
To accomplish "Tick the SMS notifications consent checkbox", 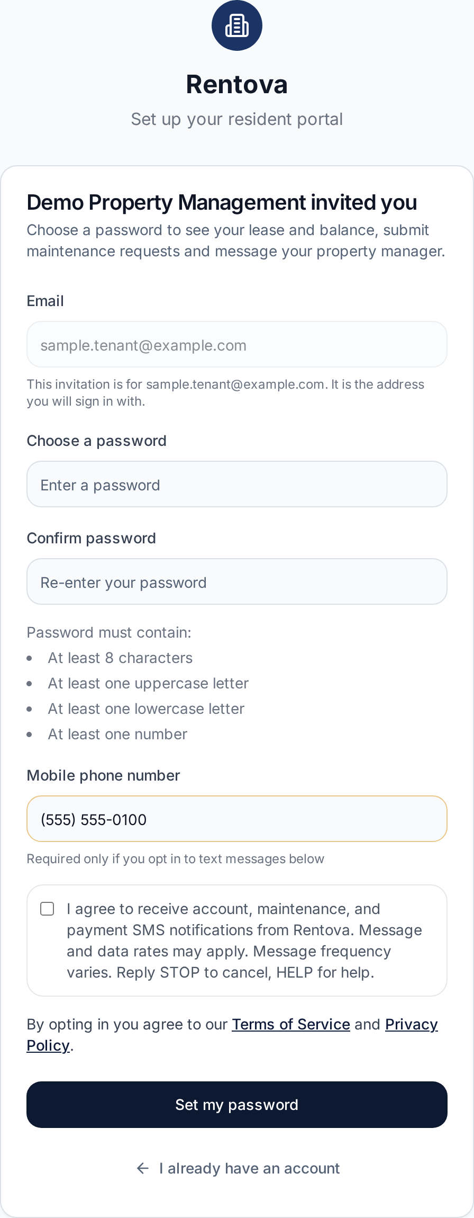I will point(47,909).
